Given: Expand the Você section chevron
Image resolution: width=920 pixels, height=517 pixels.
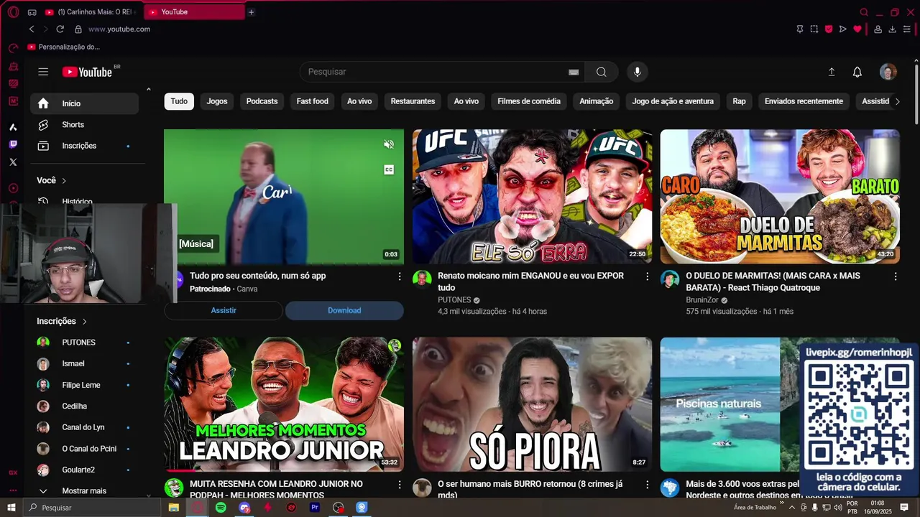Looking at the screenshot, I should pos(64,181).
